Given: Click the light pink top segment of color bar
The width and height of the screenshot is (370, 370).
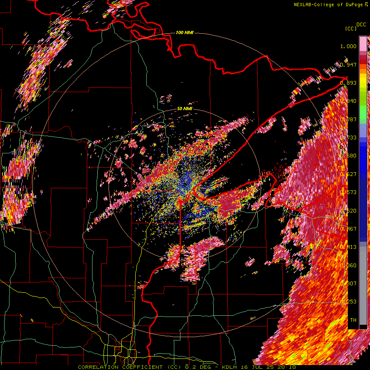Looking at the screenshot, I should point(363,44).
